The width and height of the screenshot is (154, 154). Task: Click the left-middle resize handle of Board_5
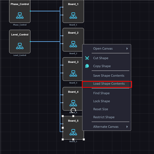63,128
